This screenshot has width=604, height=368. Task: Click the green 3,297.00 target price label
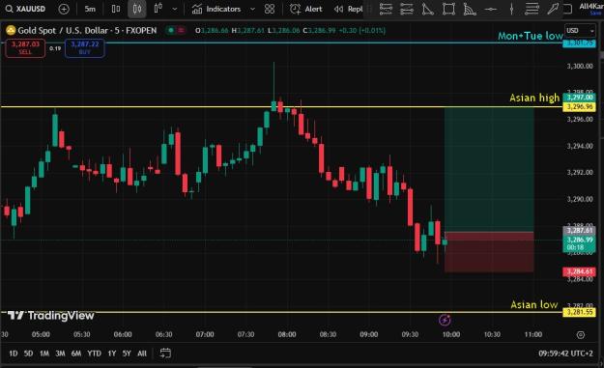579,98
